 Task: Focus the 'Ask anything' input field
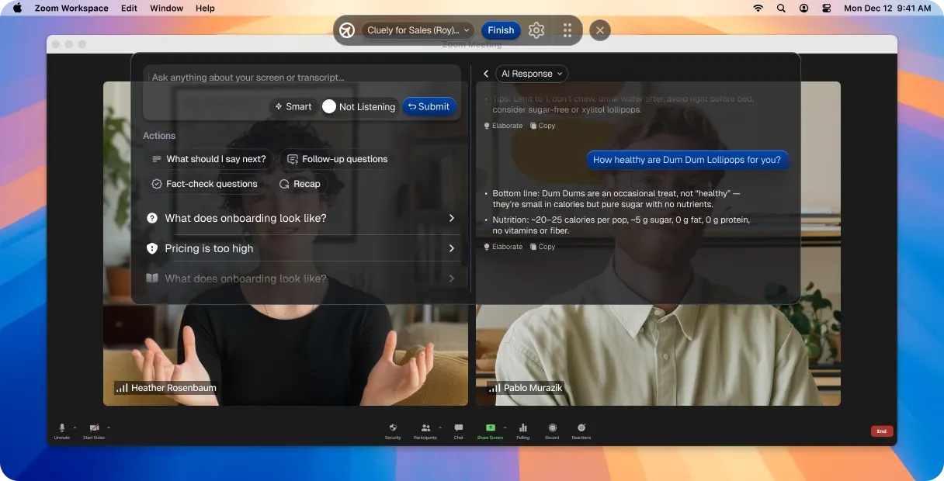coord(303,78)
